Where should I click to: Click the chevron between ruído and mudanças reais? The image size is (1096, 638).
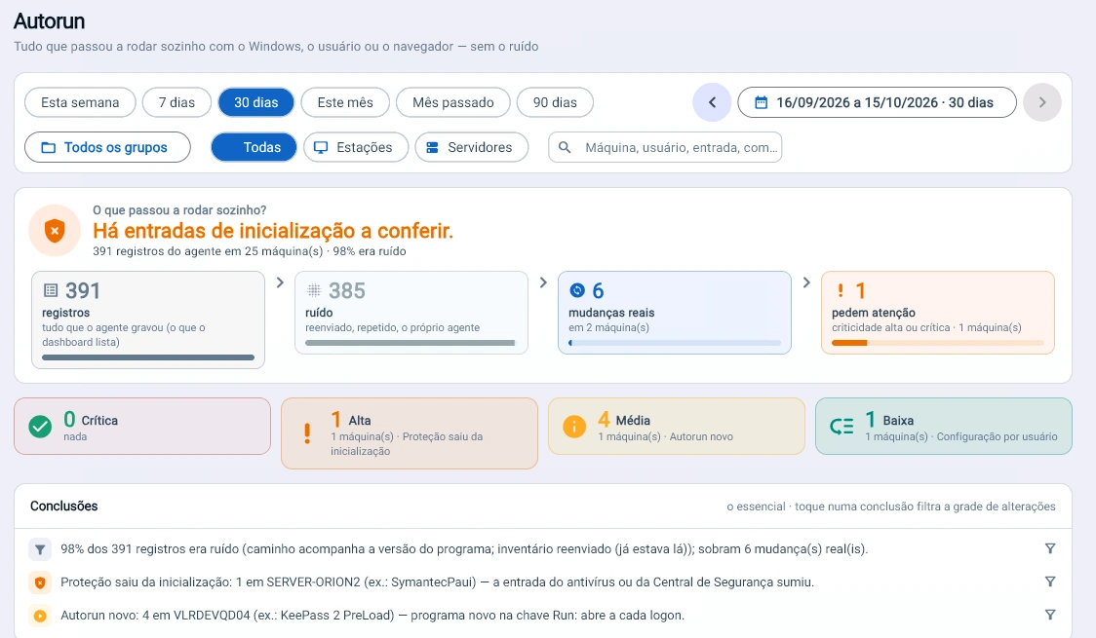click(543, 282)
